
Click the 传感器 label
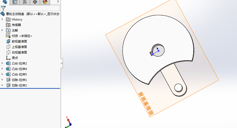[16, 25]
